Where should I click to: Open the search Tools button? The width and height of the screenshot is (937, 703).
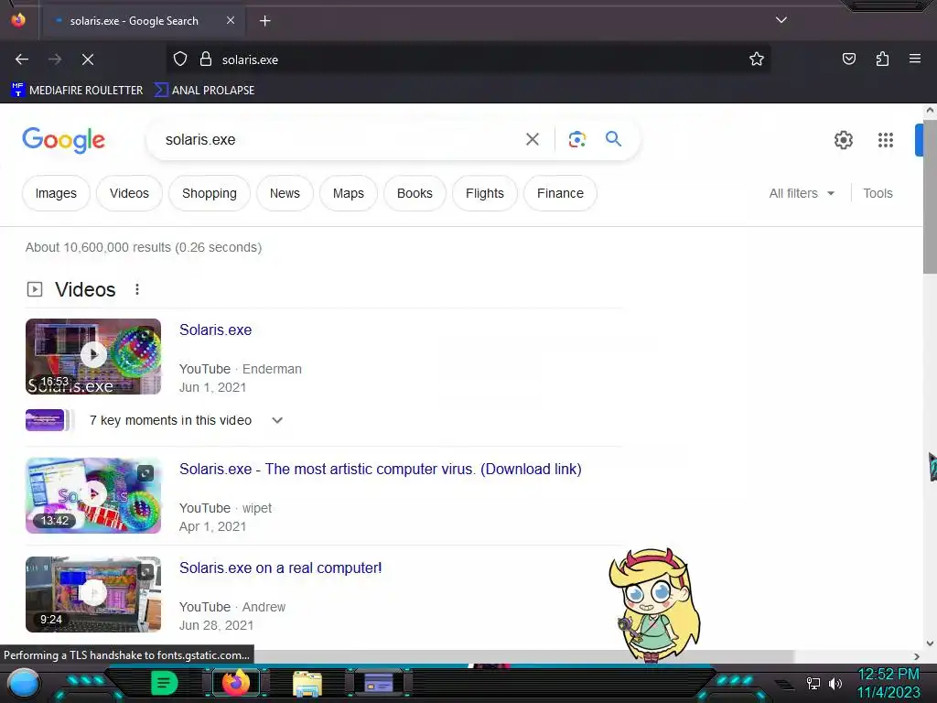878,193
